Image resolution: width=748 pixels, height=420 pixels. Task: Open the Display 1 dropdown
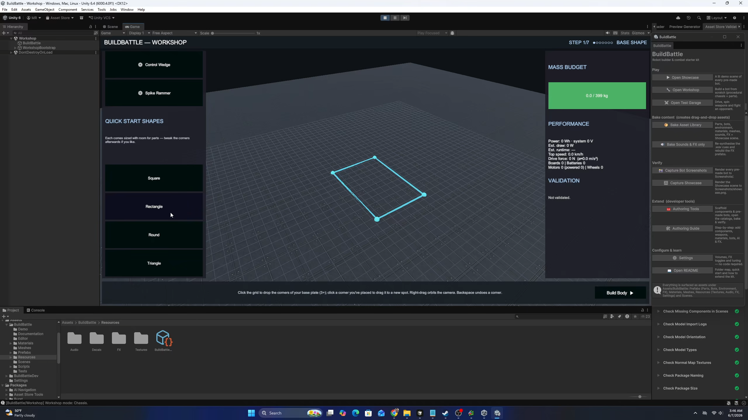click(x=140, y=33)
